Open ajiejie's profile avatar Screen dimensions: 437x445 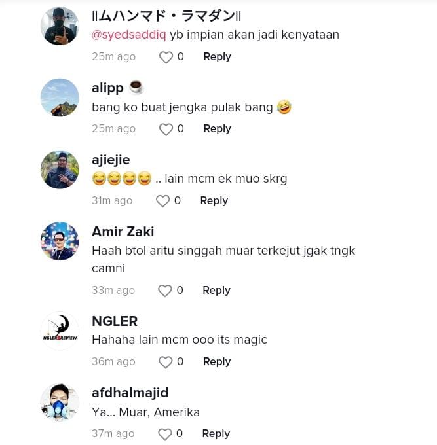[x=60, y=169]
